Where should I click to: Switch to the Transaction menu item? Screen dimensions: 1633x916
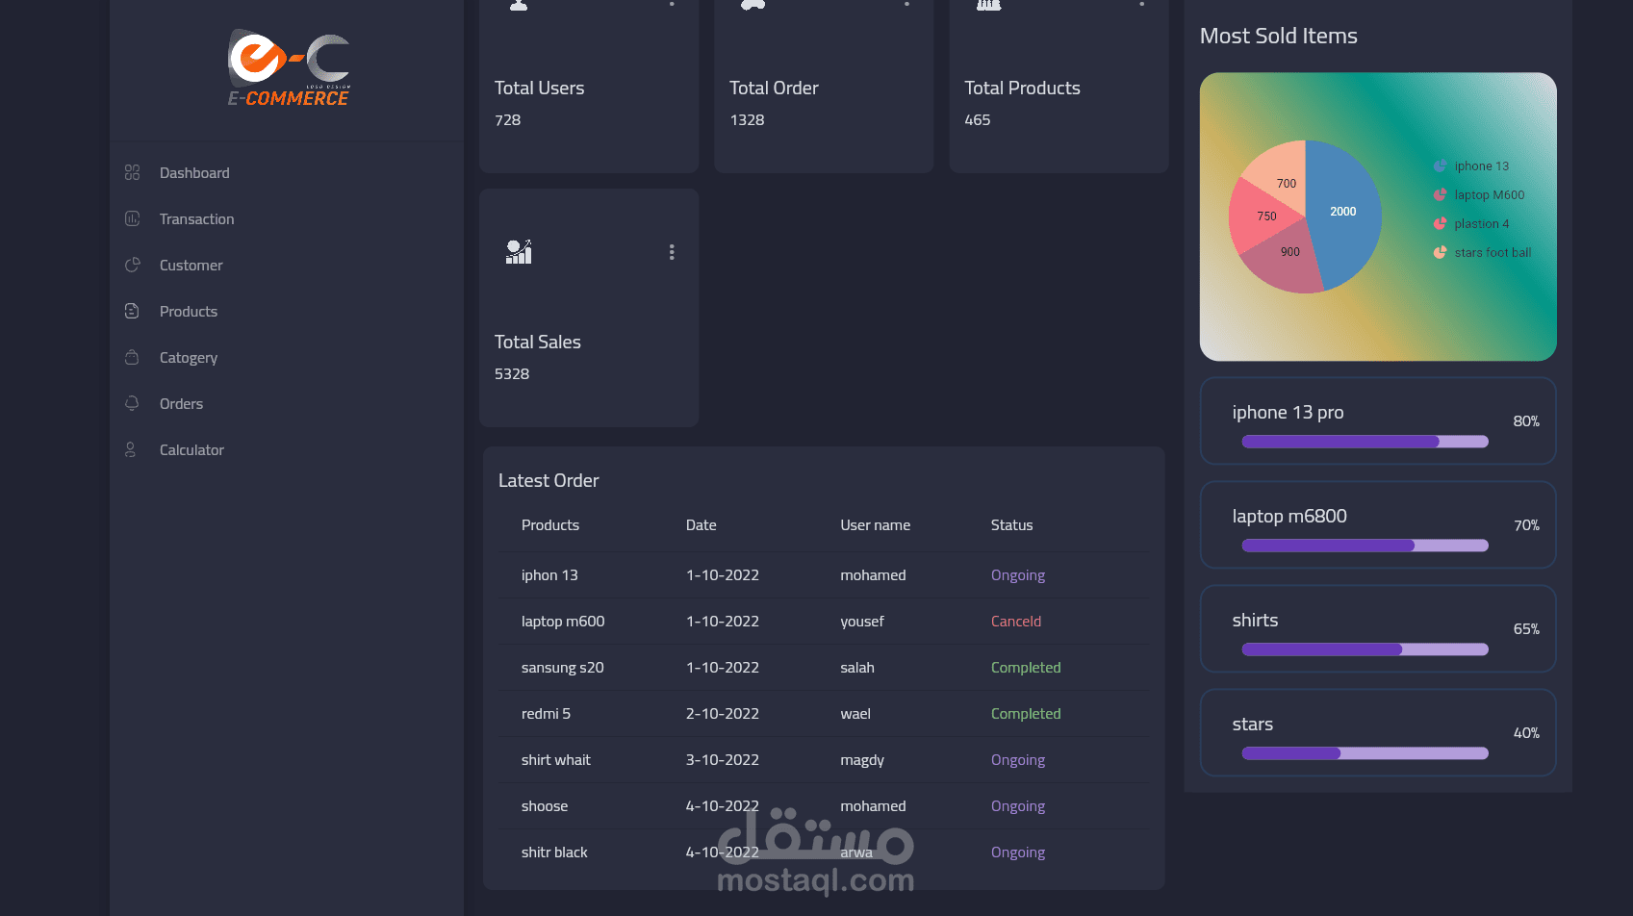point(196,218)
